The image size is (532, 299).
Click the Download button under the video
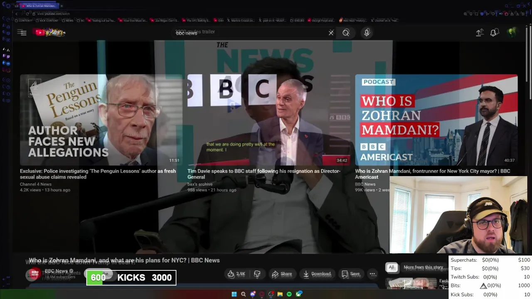tap(317, 274)
